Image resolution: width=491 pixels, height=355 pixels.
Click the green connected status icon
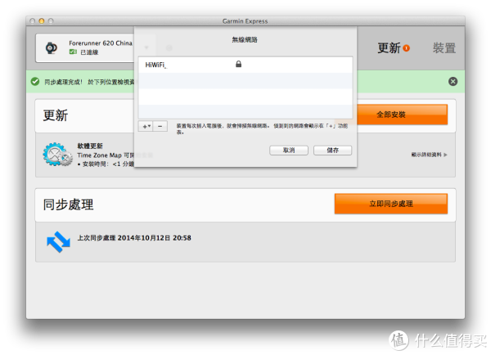73,52
